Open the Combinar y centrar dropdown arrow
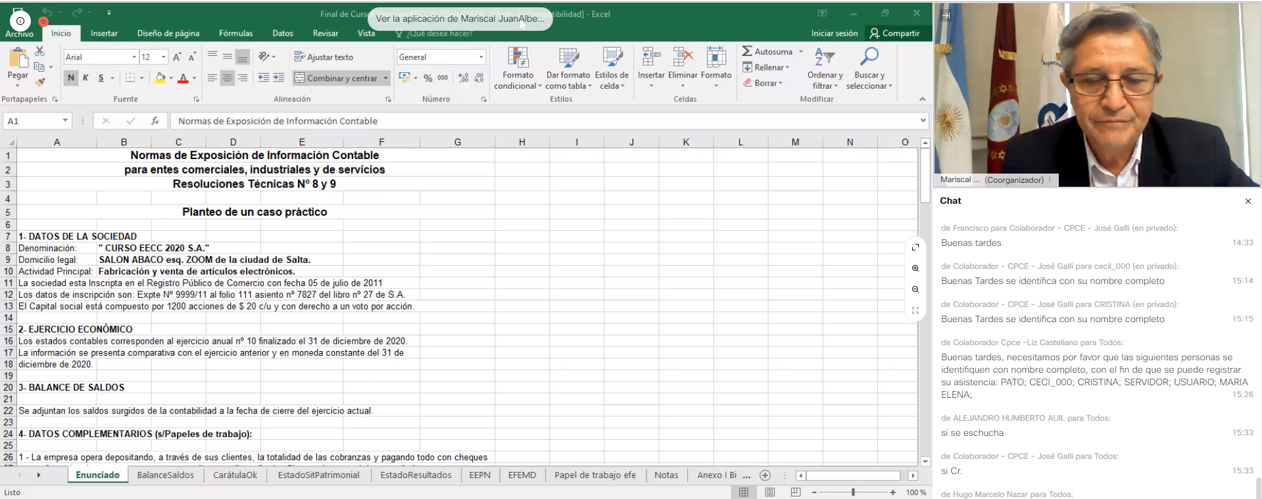 [386, 78]
